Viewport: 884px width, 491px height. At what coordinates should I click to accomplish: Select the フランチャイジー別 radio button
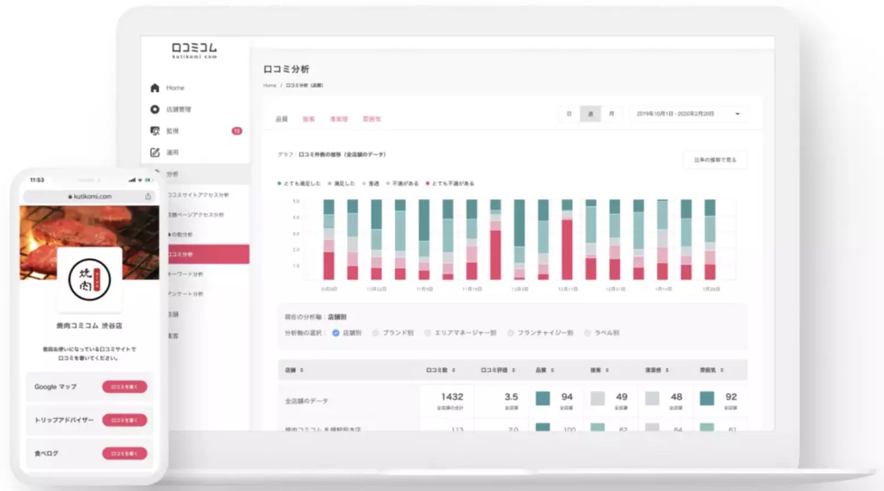[x=510, y=333]
